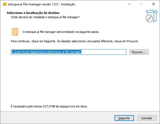Click the highlighted installation path text
The height and width of the screenshot is (124, 160).
click(47, 52)
